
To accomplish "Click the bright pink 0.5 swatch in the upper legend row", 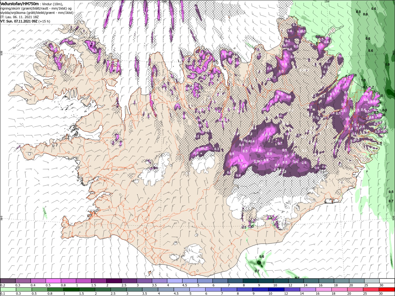I will click(53, 281).
